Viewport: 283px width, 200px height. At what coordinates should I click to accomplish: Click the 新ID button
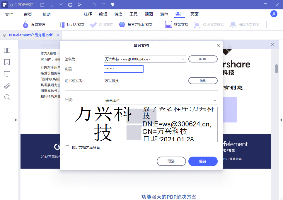point(203,59)
